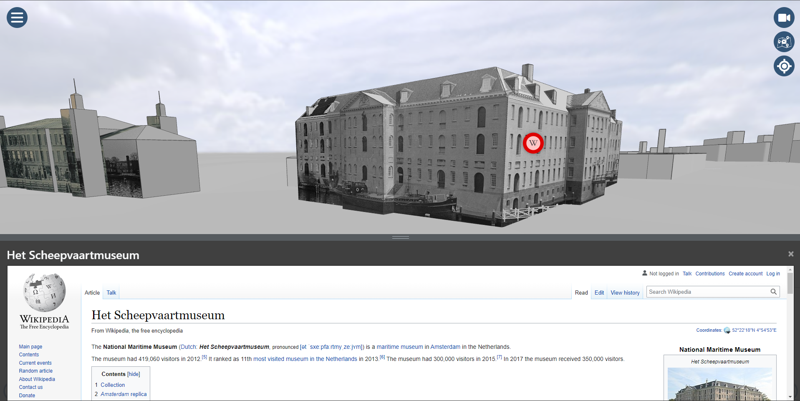This screenshot has height=401, width=800.
Task: Click the scrollbar up arrow in Wikipedia frame
Action: click(790, 270)
